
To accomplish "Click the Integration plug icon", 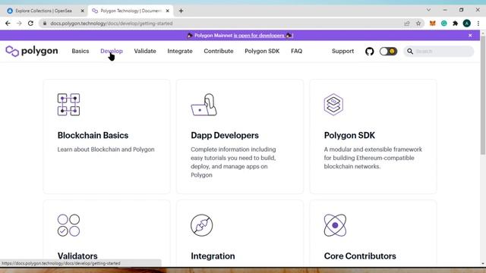I will point(202,225).
